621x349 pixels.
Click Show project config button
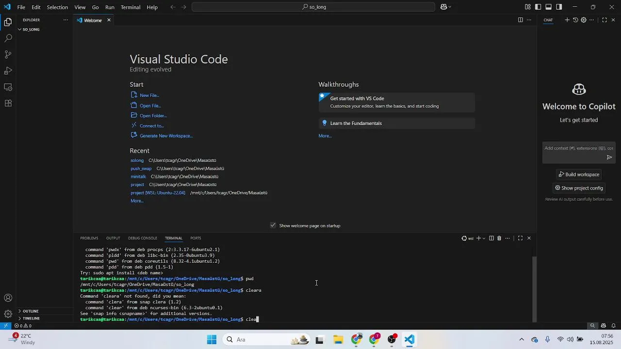[x=579, y=188]
